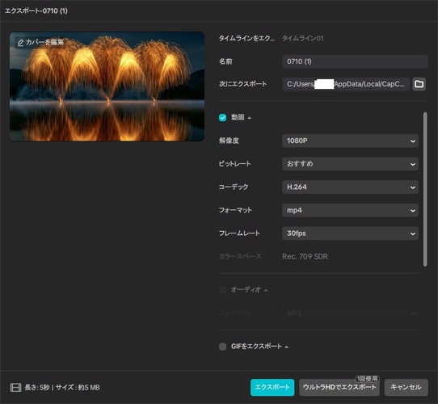
Task: Open the ビットレート おすすめ dropdown
Action: pyautogui.click(x=350, y=164)
